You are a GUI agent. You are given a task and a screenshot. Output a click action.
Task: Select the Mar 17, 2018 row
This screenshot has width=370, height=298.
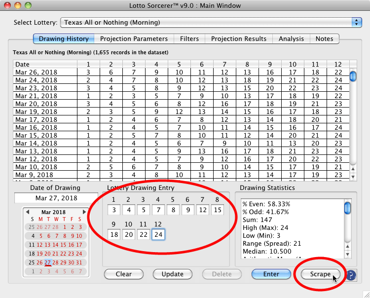coord(181,119)
